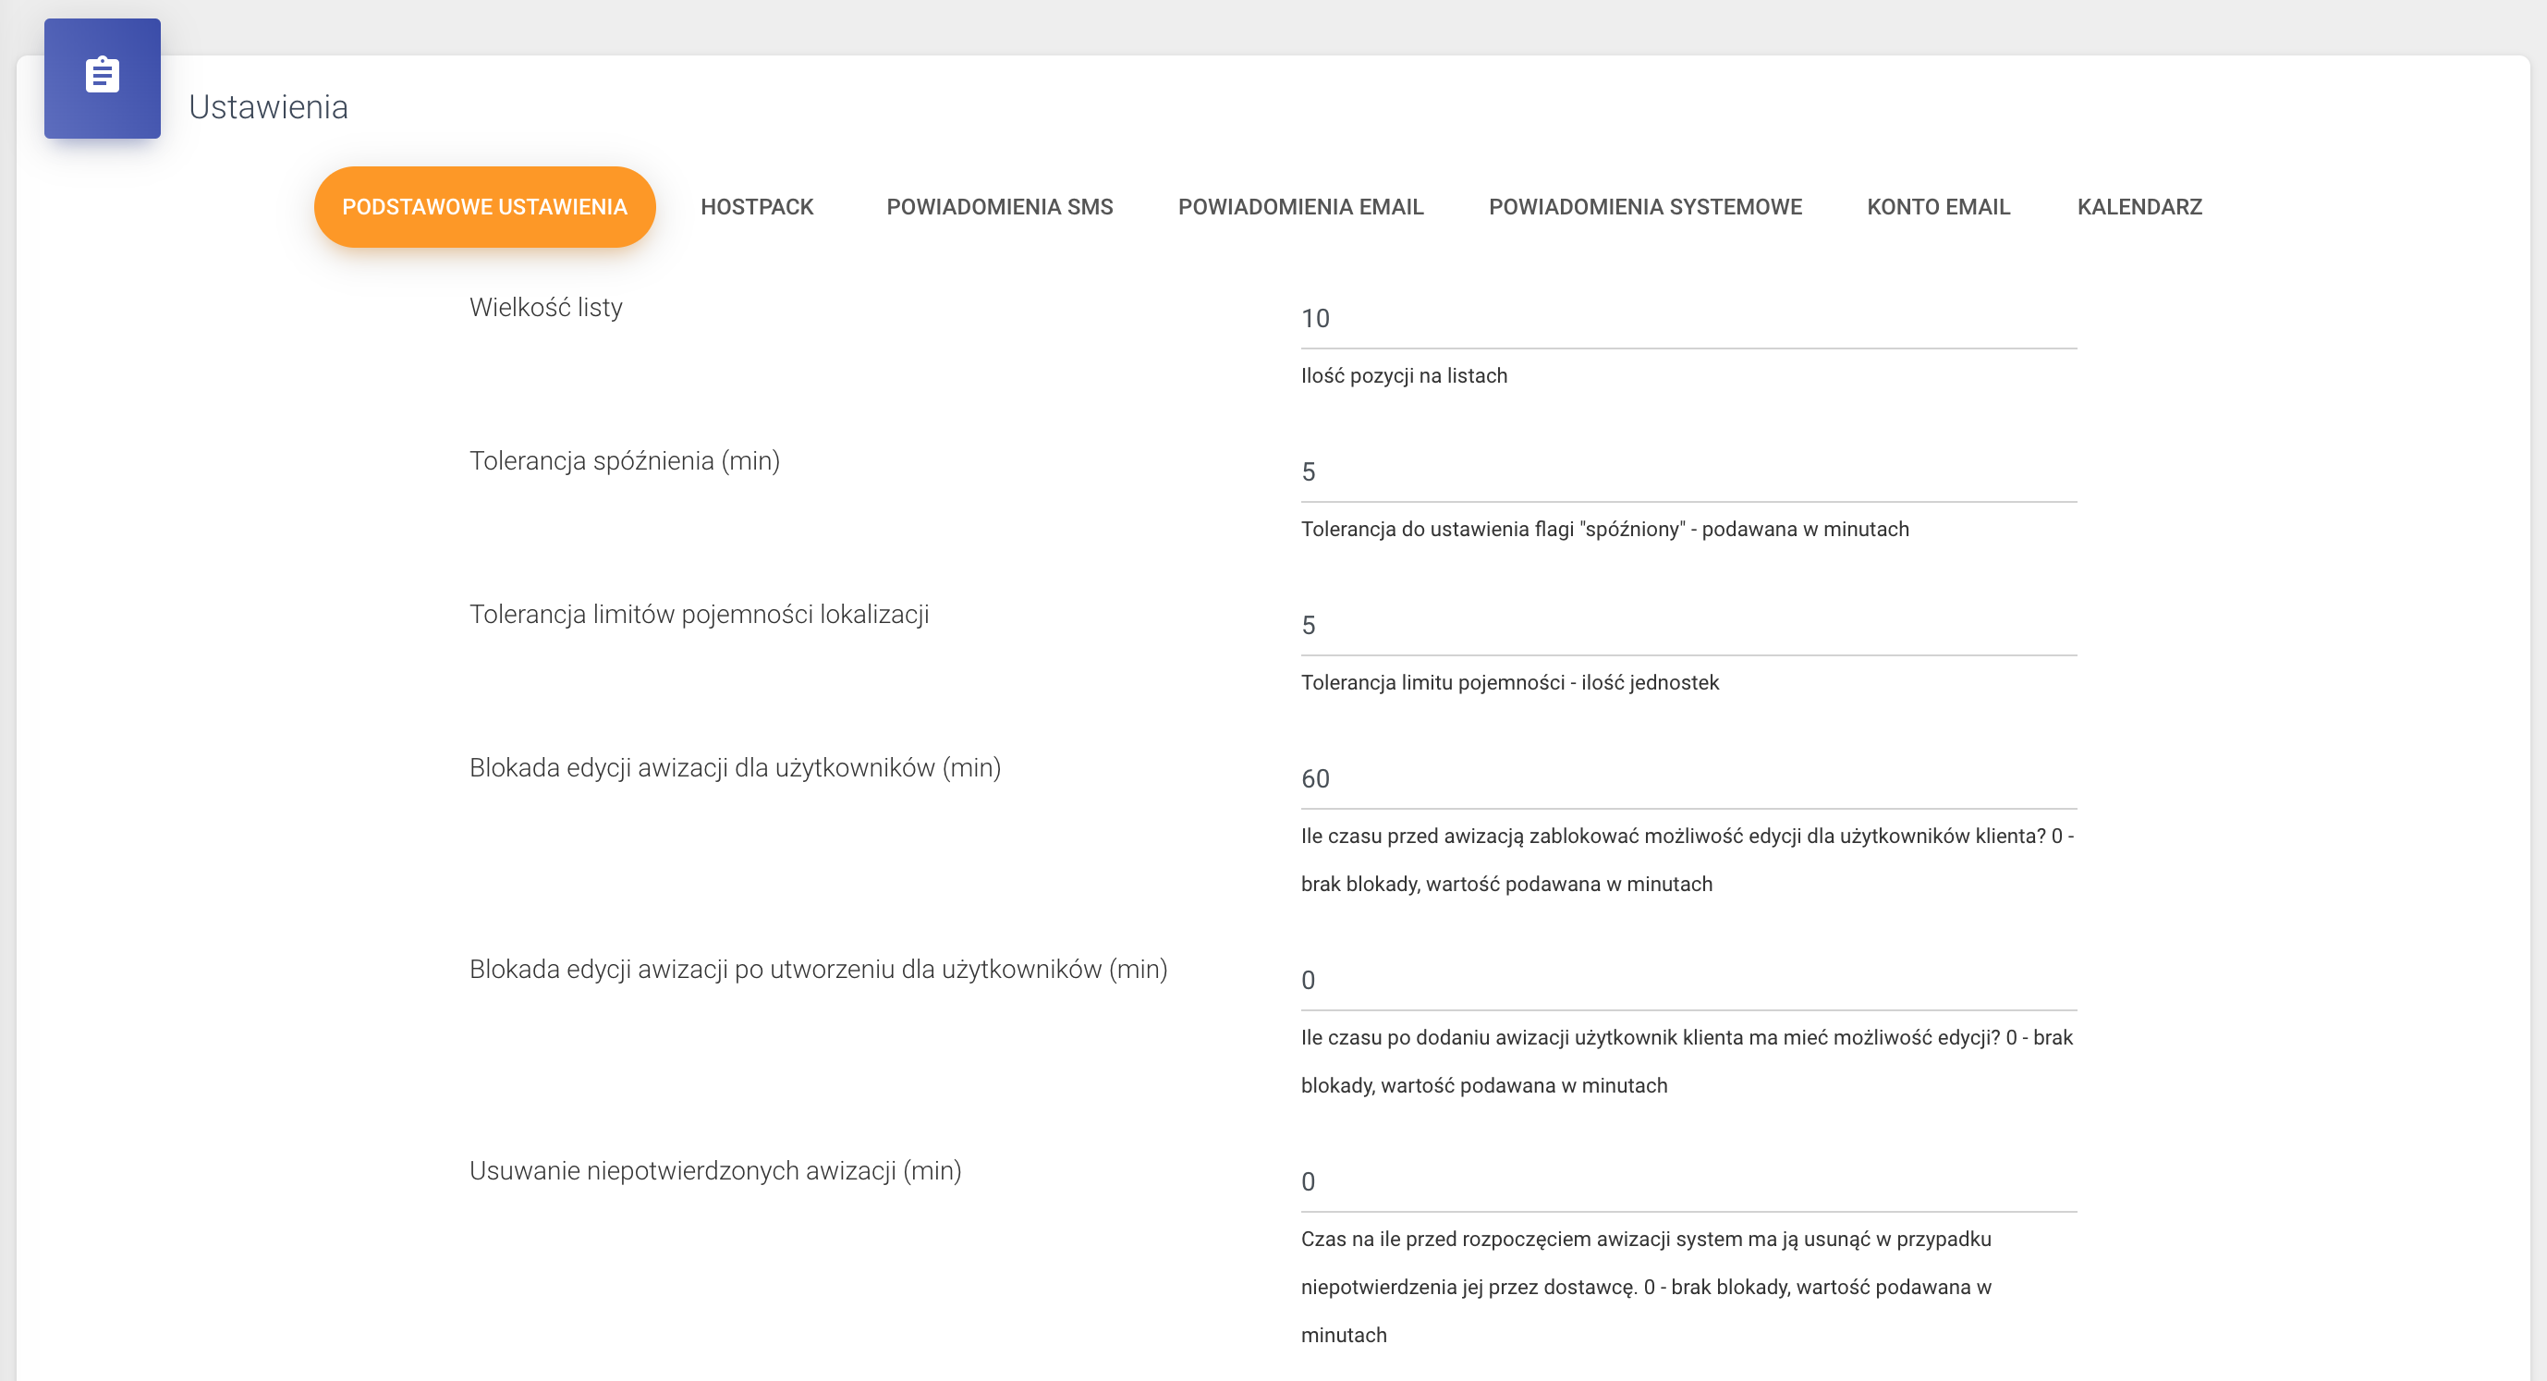The image size is (2547, 1381).
Task: Open the Powiadomienia Email tab
Action: coord(1300,207)
